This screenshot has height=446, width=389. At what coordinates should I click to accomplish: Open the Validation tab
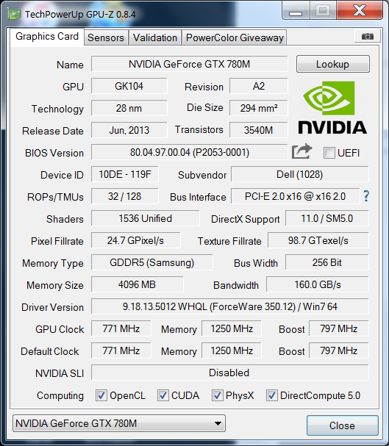pos(155,37)
